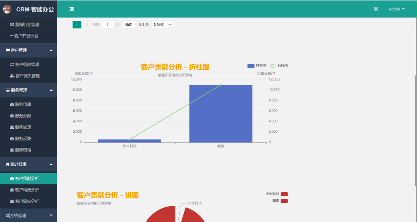Click the 统计报表 home icon
Image resolution: width=417 pixels, height=222 pixels.
click(7, 164)
